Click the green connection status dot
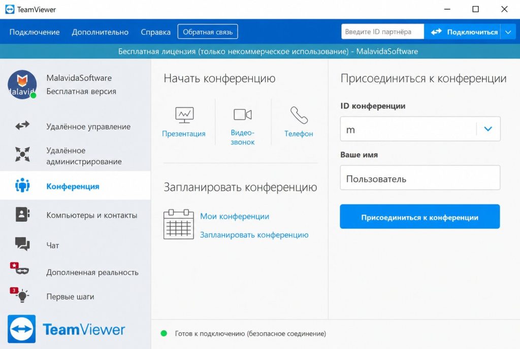This screenshot has width=520, height=349. (x=164, y=333)
